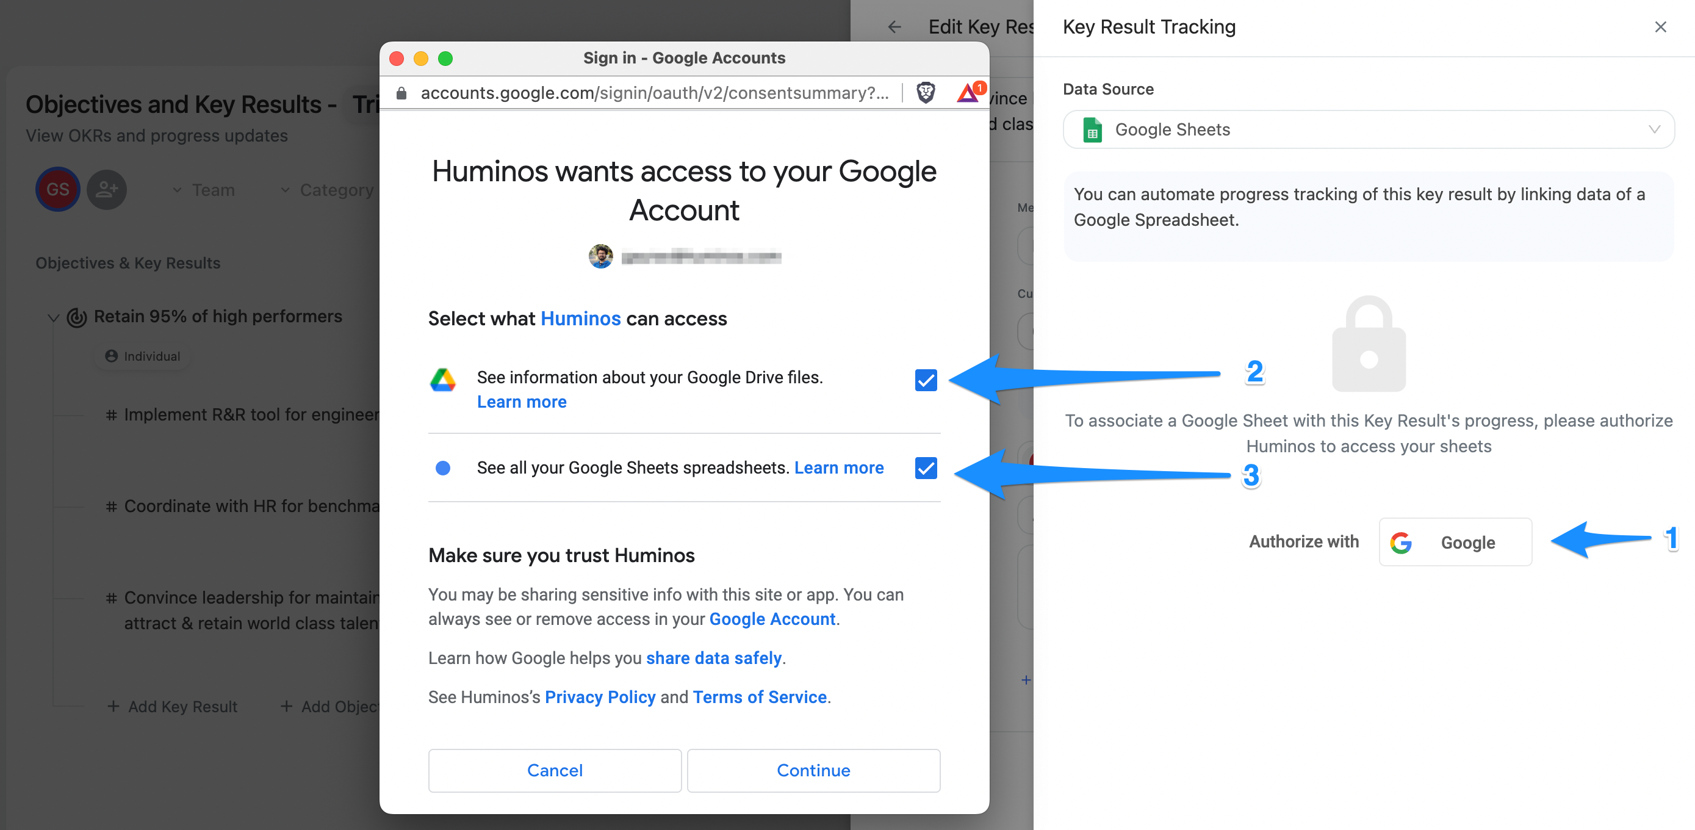Click the hash icon beside Coordinate with HR
This screenshot has height=830, width=1695.
112,507
